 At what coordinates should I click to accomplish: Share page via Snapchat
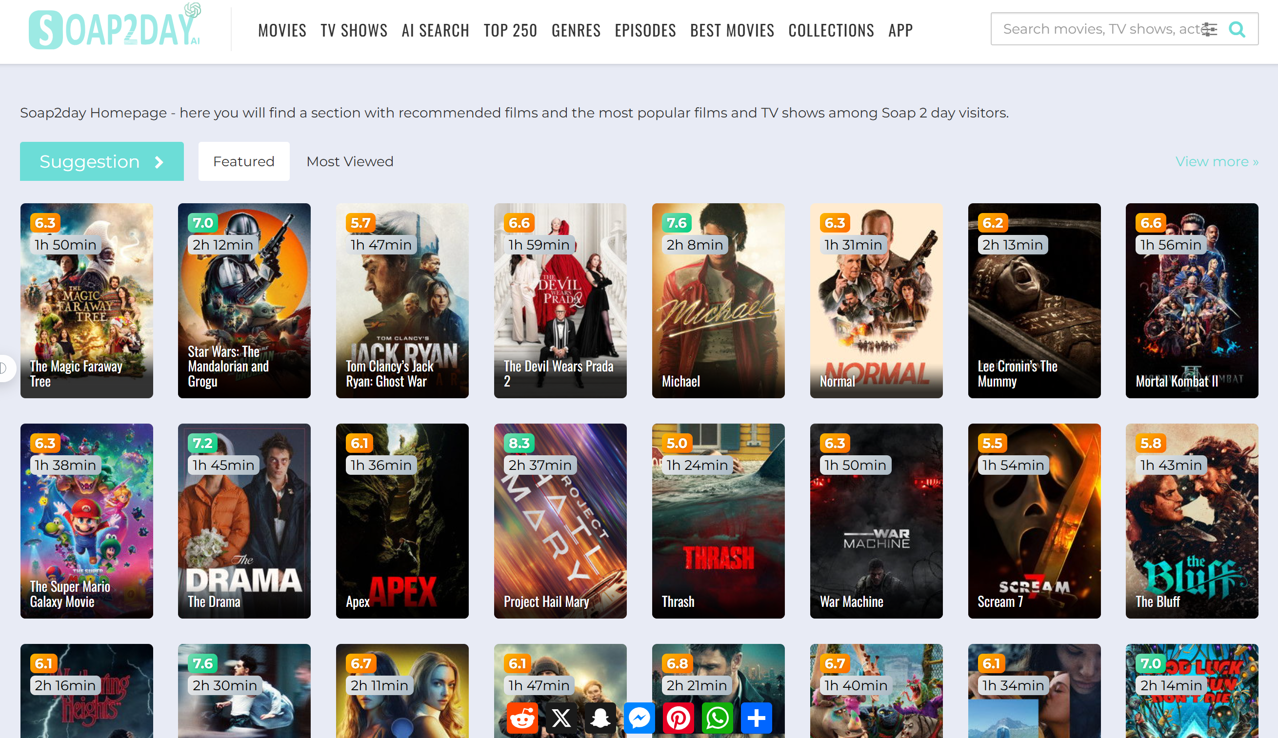[x=600, y=718]
